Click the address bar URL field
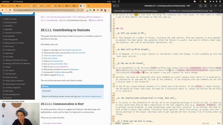The image size is (223, 125). 46,10
